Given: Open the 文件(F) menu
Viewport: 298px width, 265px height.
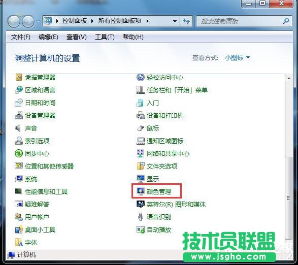Looking at the screenshot, I should [x=20, y=37].
